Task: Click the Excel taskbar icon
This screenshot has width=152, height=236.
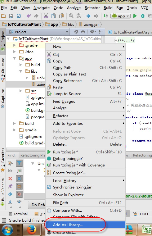Action: click(147, 230)
